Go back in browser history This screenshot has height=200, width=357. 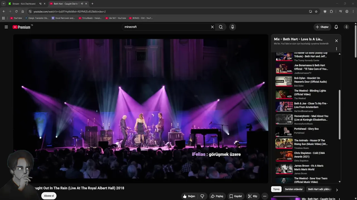tap(4, 11)
